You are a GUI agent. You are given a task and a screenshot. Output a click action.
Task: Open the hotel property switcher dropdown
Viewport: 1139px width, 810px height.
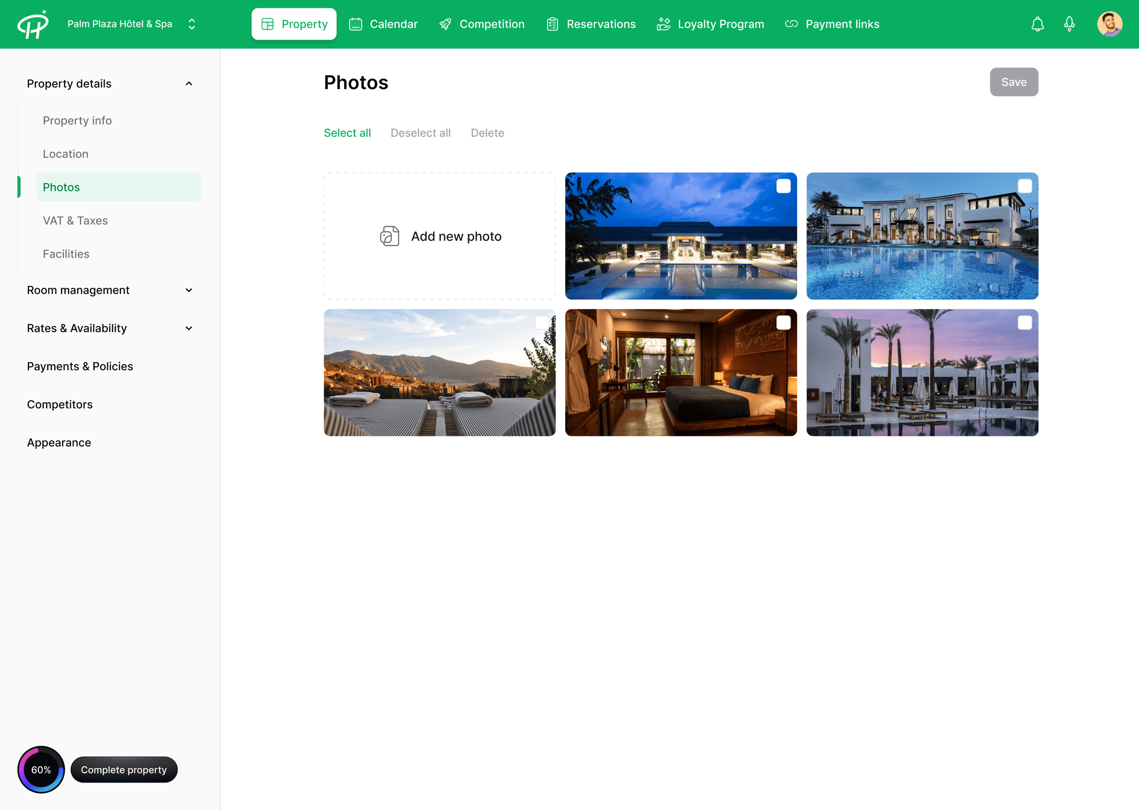coord(191,24)
